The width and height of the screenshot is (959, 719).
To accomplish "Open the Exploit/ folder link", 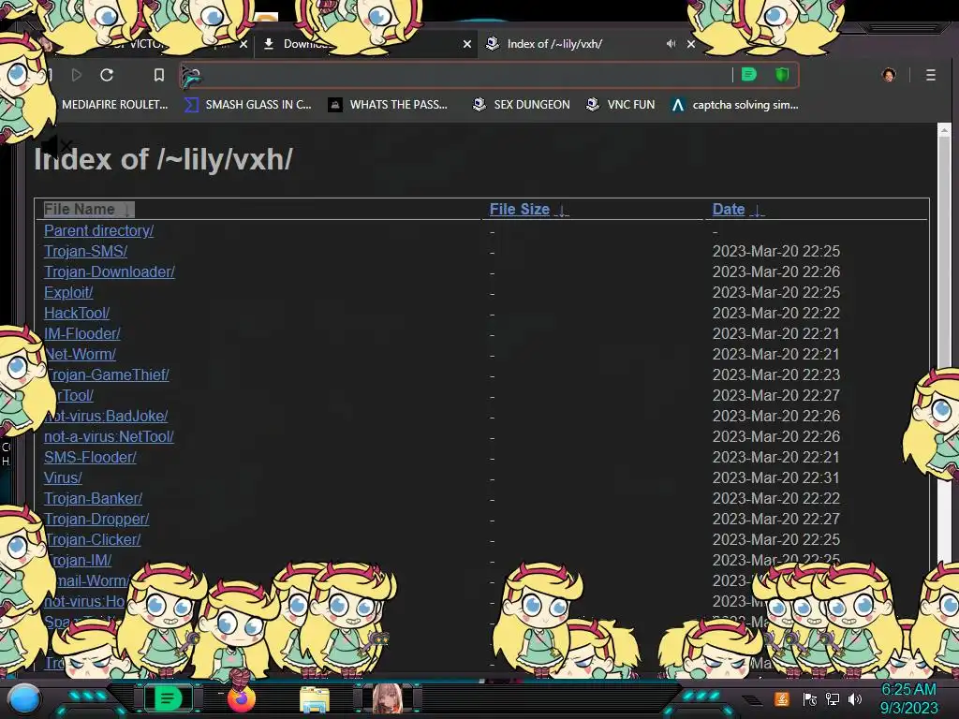I will pyautogui.click(x=67, y=292).
